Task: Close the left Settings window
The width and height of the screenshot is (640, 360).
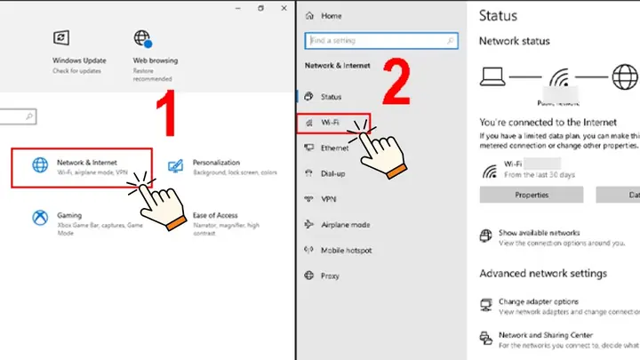Action: pos(284,8)
